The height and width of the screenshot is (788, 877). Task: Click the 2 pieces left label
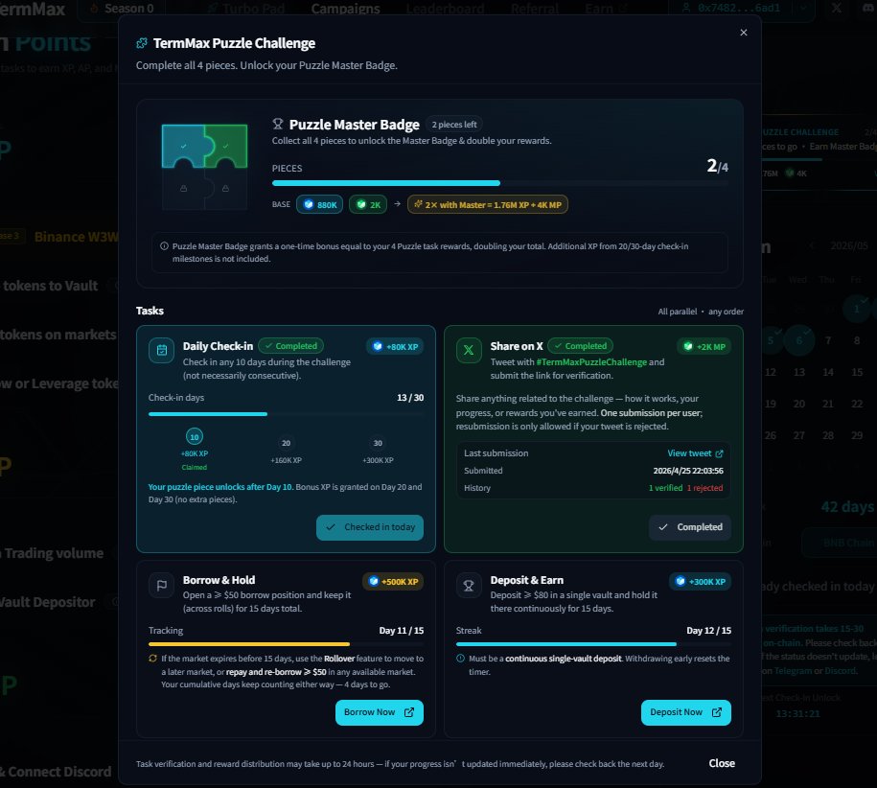click(x=454, y=125)
